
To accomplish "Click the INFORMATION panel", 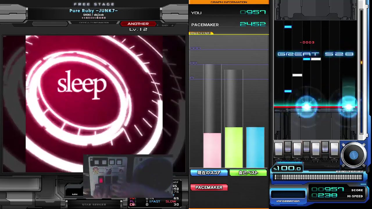I will (288, 196).
